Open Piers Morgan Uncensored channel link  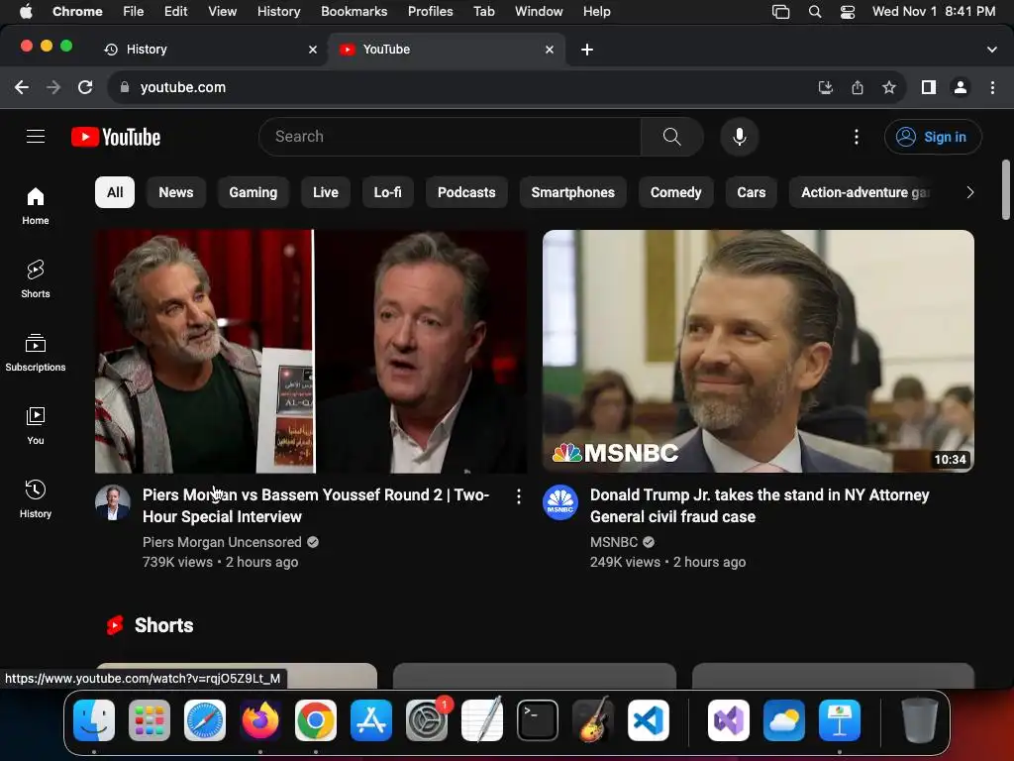[222, 542]
